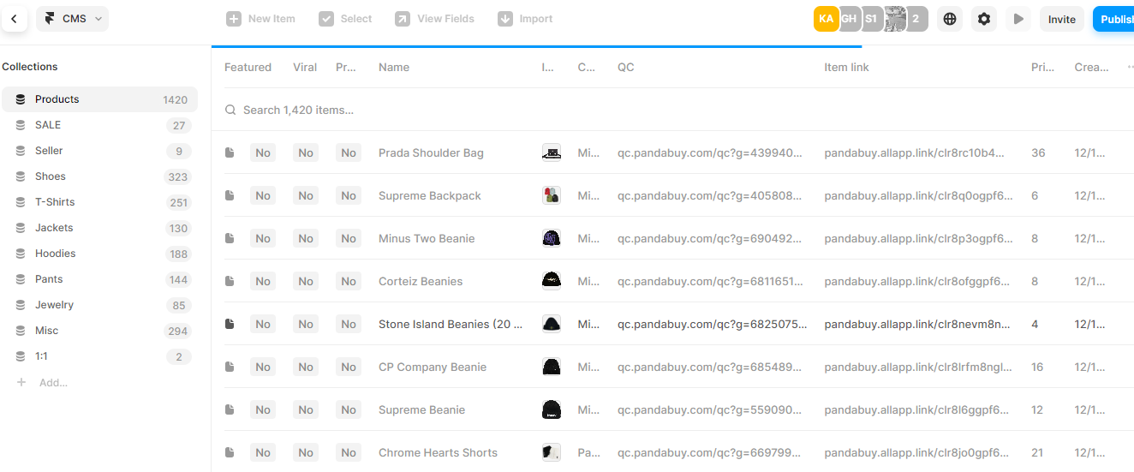Click the Add collection plus icon
Screen dimensions: 1134x472
[21, 382]
